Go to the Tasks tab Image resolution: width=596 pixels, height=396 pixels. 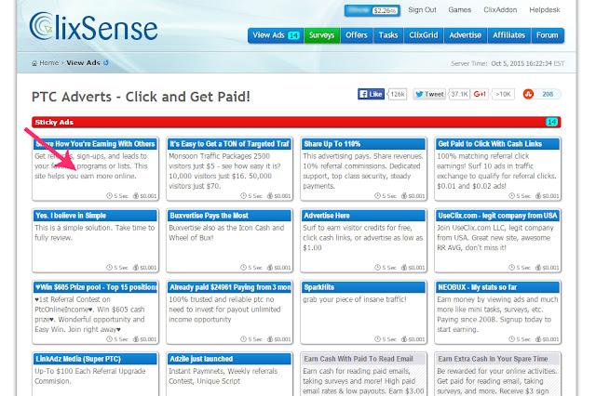(x=388, y=35)
